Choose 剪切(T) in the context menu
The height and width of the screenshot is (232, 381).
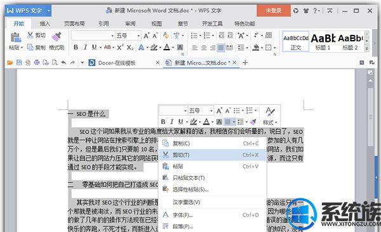point(212,155)
